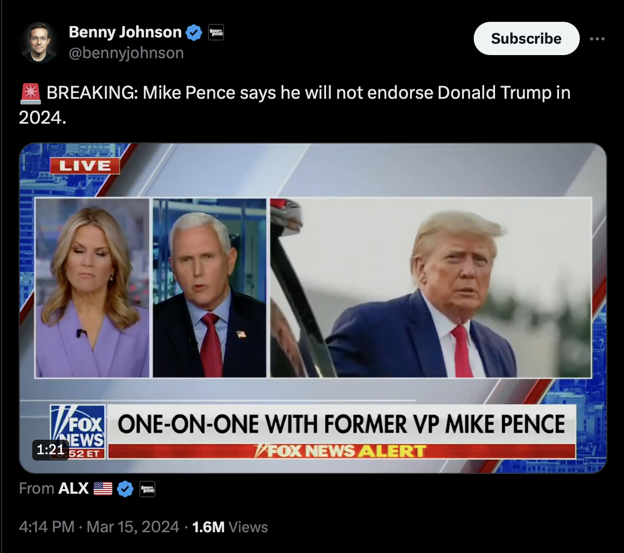This screenshot has height=553, width=624.
Task: Click the blue verified badge beside ALX
Action: coord(125,489)
